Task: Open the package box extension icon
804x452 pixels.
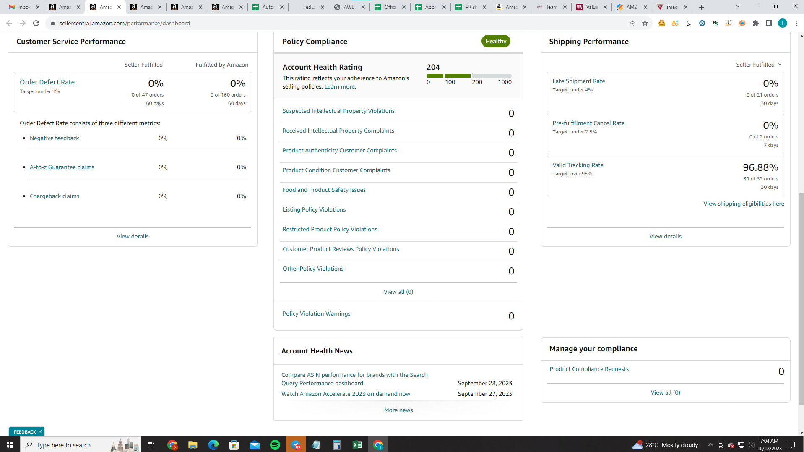Action: pyautogui.click(x=729, y=23)
